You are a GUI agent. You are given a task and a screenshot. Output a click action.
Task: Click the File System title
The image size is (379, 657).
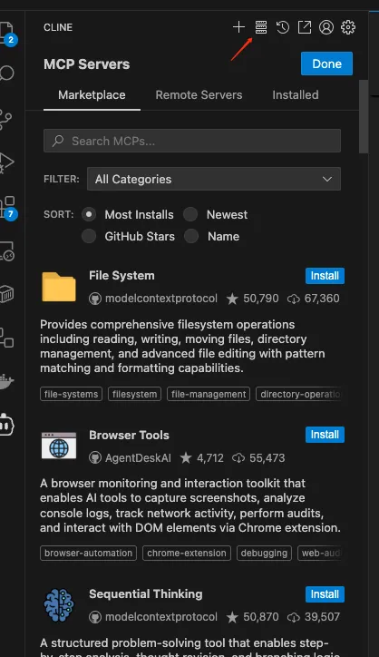point(121,276)
